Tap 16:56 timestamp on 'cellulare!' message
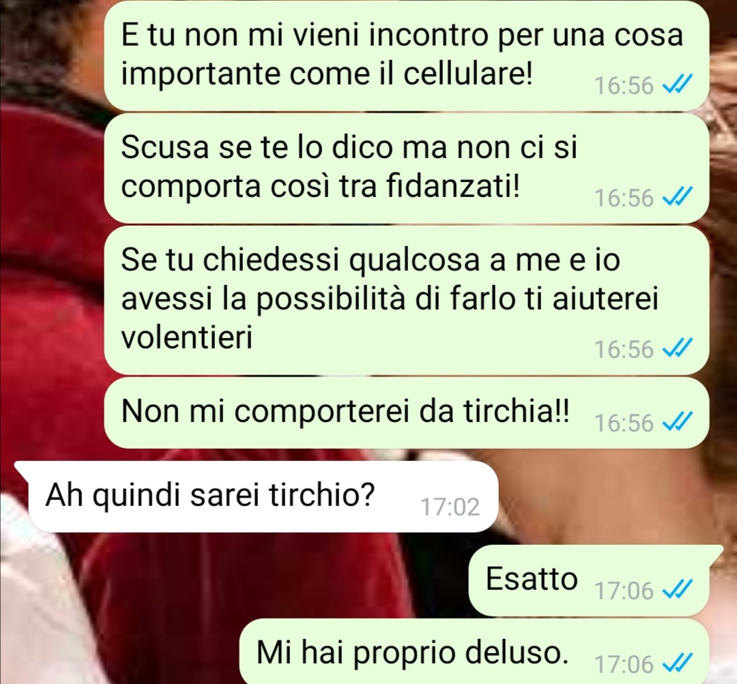Screen dimensions: 737x684 (624, 85)
